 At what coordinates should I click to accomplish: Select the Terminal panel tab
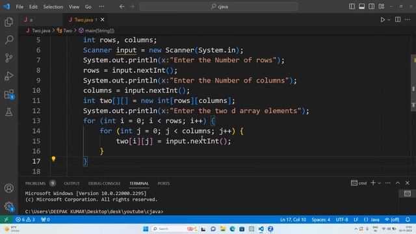point(139,183)
